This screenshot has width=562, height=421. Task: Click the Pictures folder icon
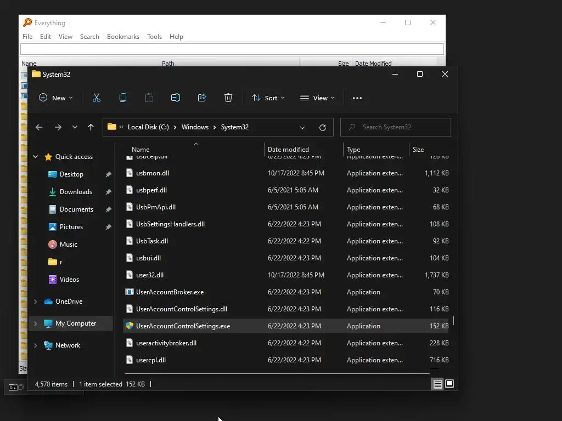pyautogui.click(x=52, y=226)
